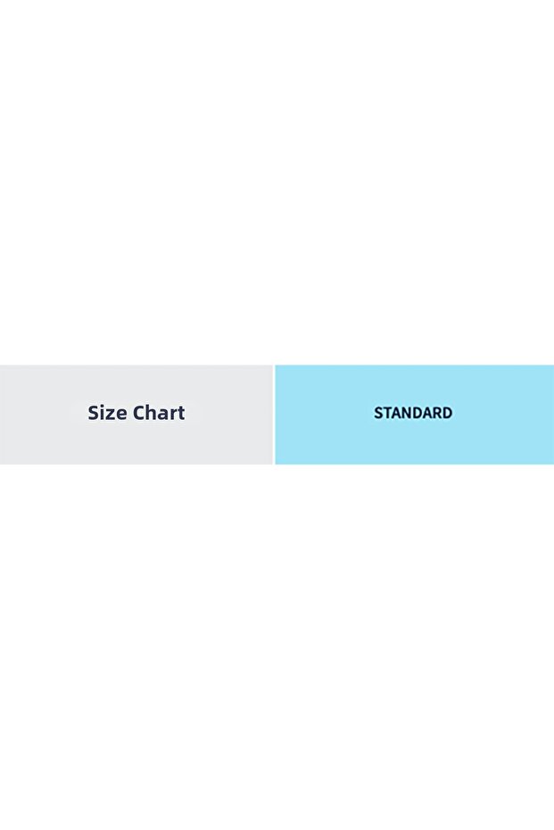Highlight the Size Chart heading cell
554x830 pixels.
click(x=136, y=414)
